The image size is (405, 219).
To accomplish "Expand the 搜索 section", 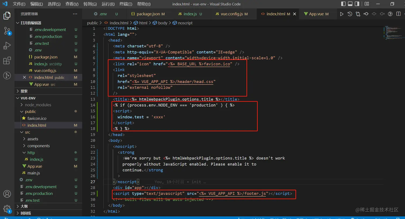I will tap(48, 91).
